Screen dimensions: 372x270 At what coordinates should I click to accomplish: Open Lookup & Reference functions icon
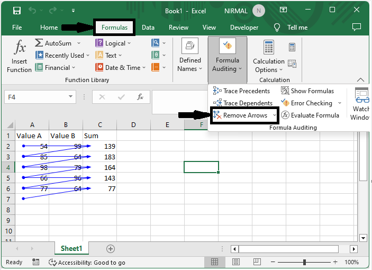(158, 43)
